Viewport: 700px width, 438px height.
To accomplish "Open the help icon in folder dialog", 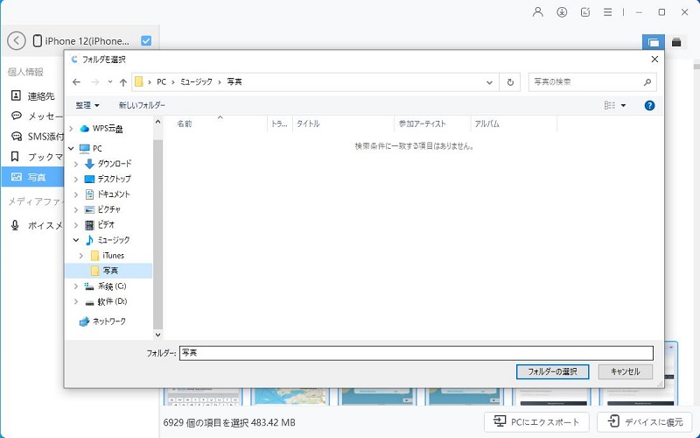I will coord(649,105).
